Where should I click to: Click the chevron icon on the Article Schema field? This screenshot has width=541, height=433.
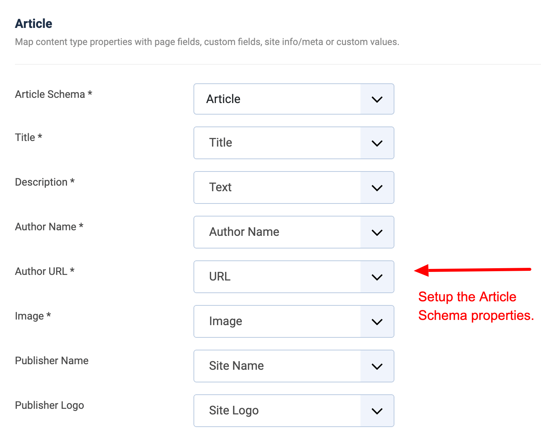(377, 99)
